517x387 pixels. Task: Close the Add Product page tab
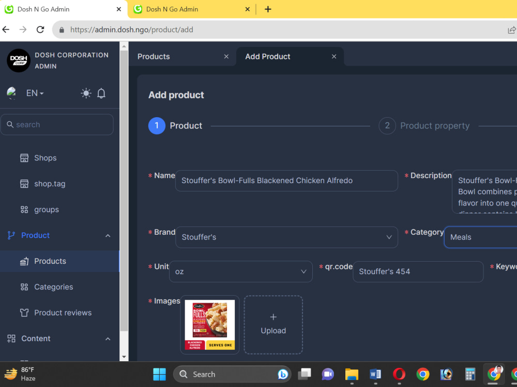click(334, 57)
